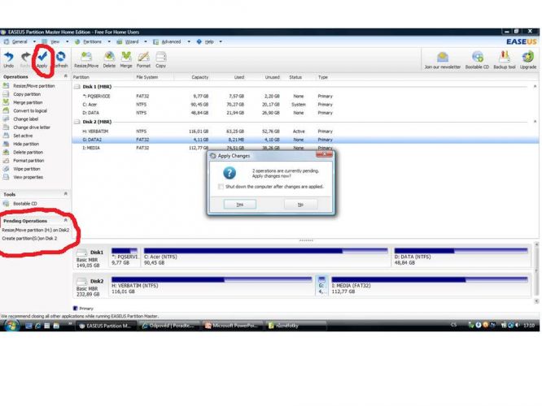Select pending Resize/Move partition (H:) entry

(x=36, y=230)
